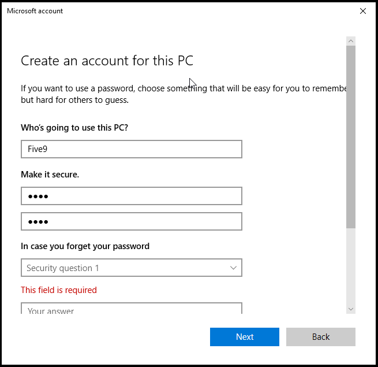Click the 'This field is required' error text
This screenshot has width=378, height=367.
[59, 290]
